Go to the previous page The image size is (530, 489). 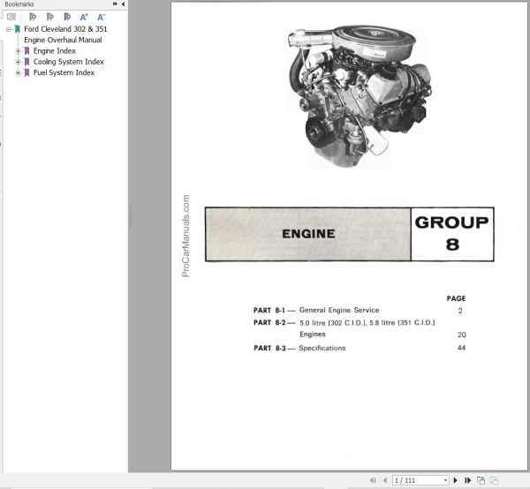coord(384,480)
